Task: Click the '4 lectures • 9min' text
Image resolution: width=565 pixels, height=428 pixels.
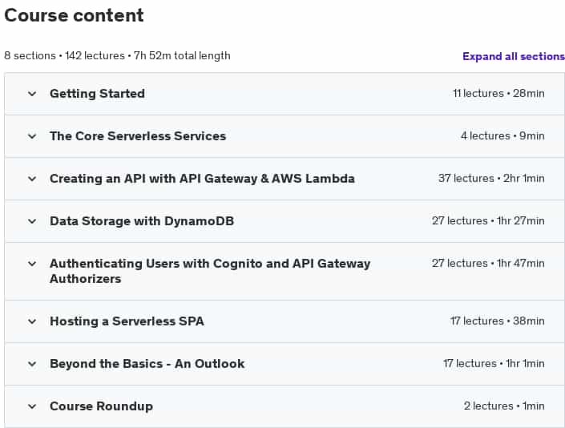Action: click(x=502, y=135)
